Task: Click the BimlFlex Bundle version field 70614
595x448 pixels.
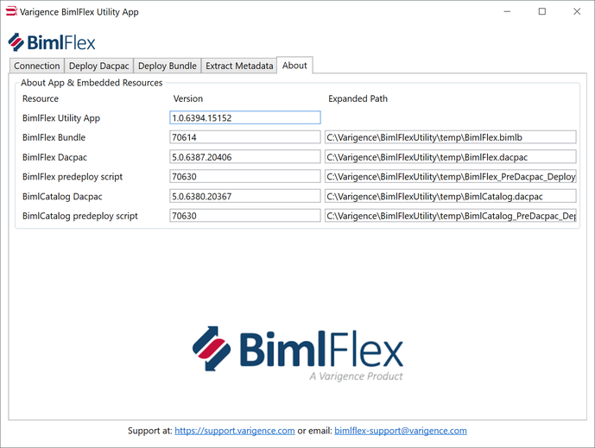Action: pos(244,137)
